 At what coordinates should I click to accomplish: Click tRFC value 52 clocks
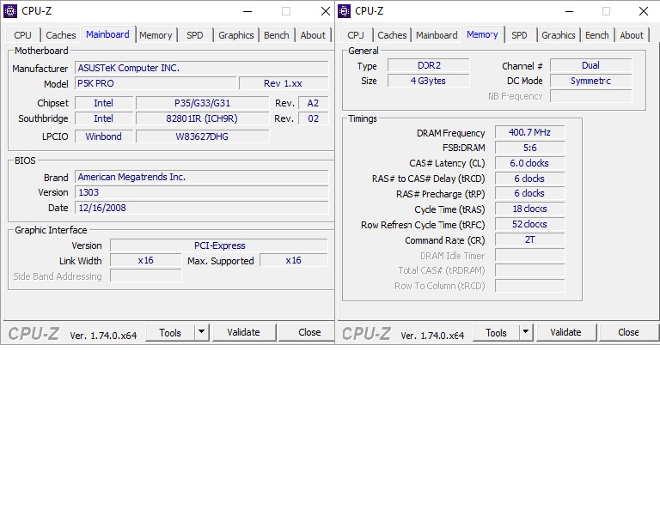coord(529,224)
